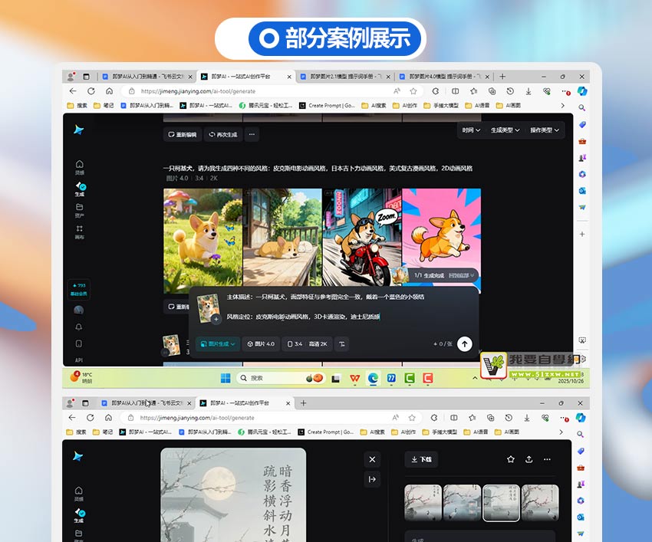Click the 再次生成 button
Screen dimensions: 652x542
coord(223,134)
